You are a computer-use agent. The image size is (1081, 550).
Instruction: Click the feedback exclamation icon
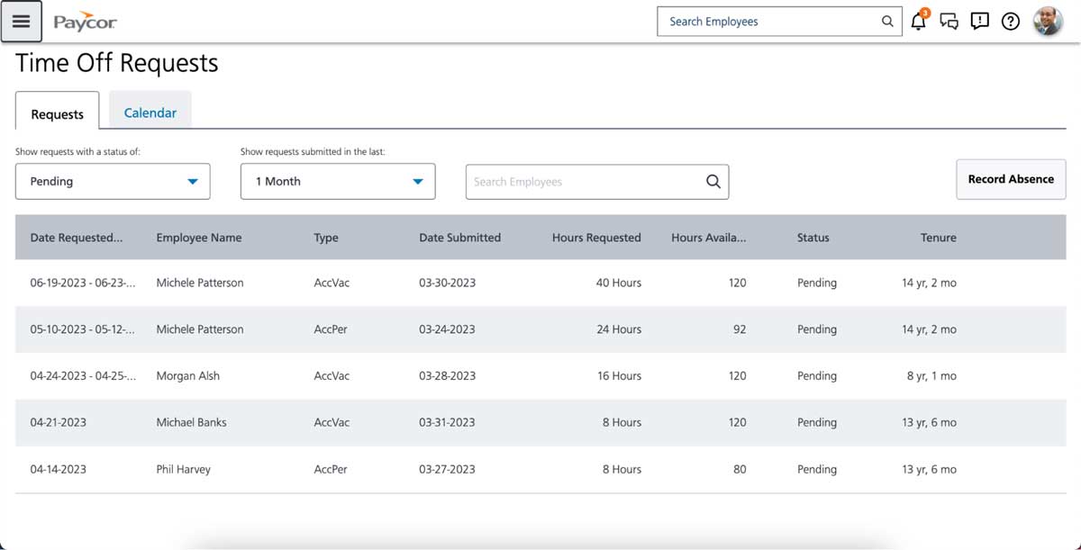click(x=979, y=21)
